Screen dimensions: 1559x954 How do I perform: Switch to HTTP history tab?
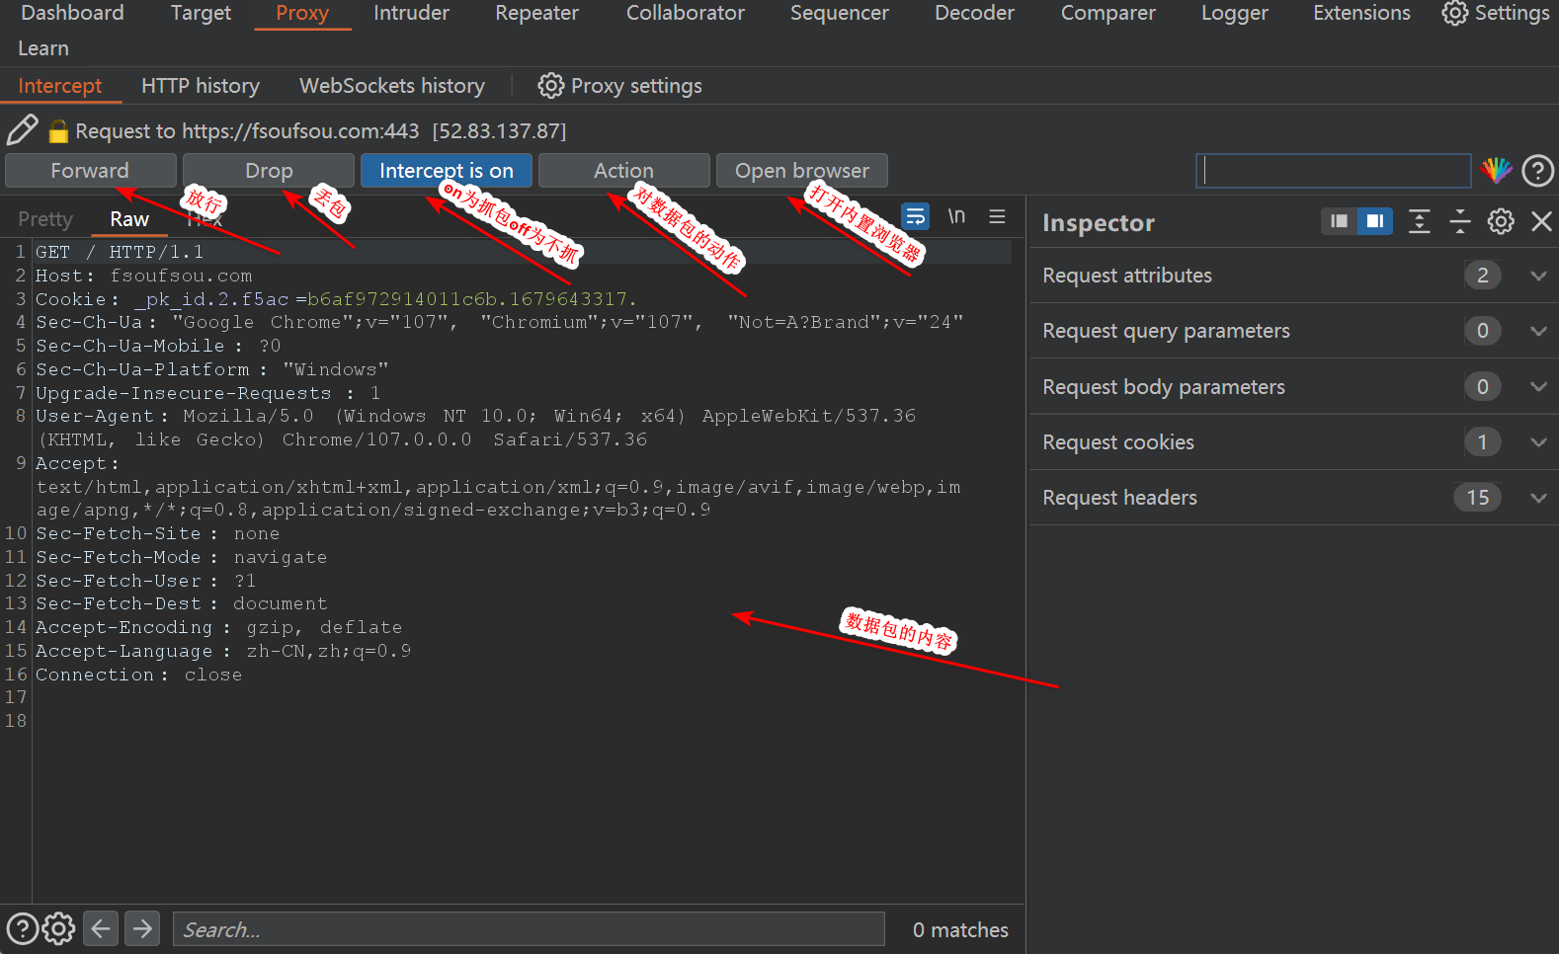pyautogui.click(x=200, y=86)
